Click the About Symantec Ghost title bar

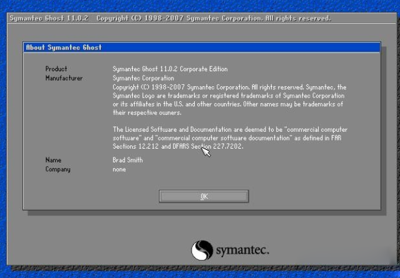(202, 47)
